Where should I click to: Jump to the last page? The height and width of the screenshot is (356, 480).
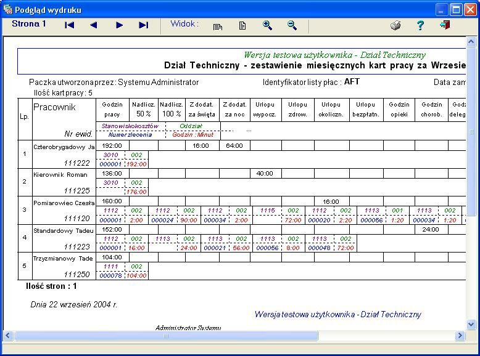(x=144, y=25)
